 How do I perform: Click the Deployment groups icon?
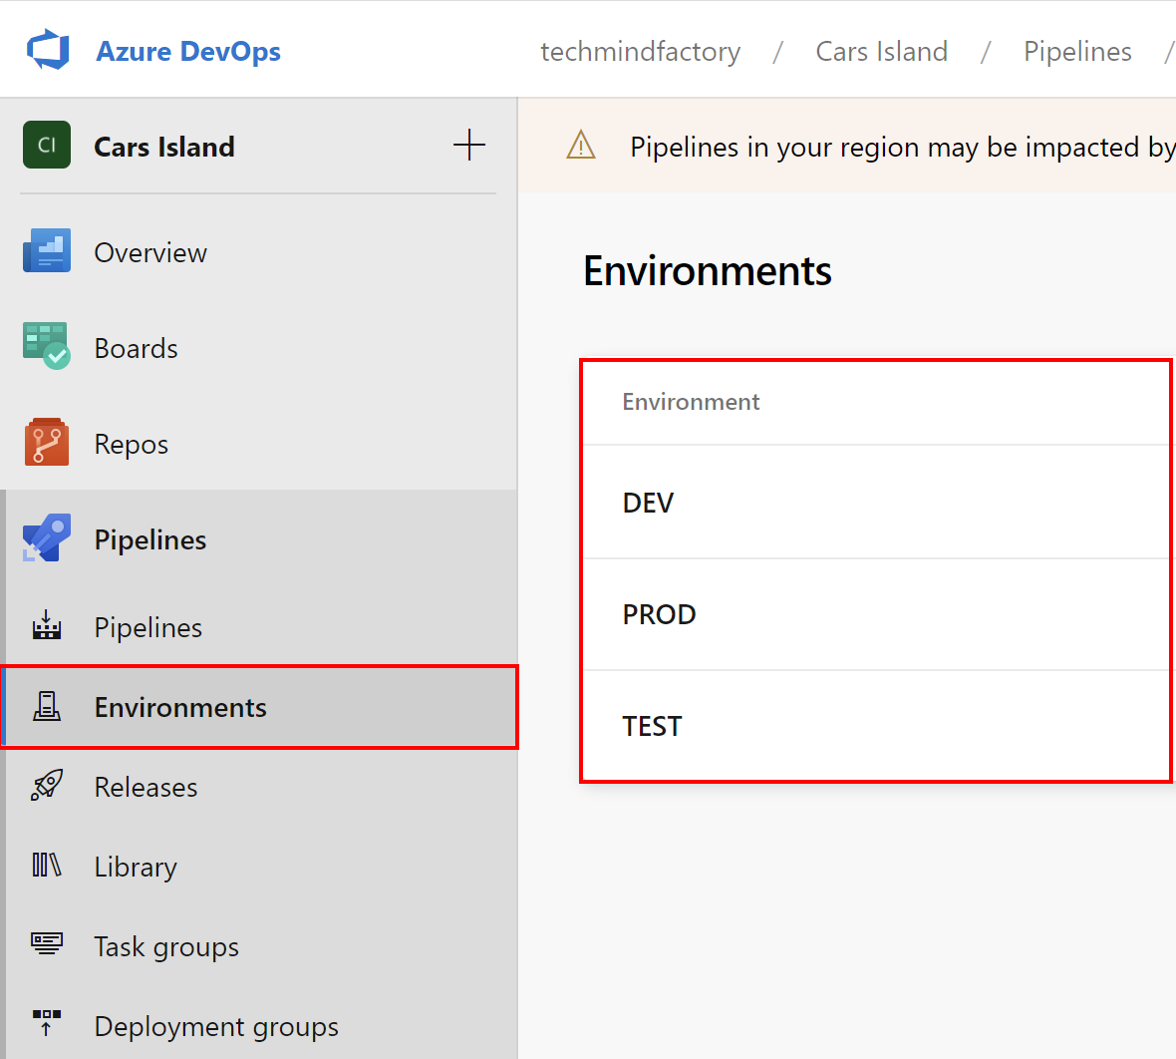pos(47,1023)
